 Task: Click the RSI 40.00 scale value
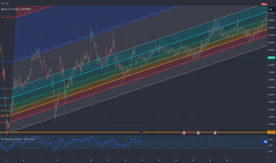pos(271,146)
